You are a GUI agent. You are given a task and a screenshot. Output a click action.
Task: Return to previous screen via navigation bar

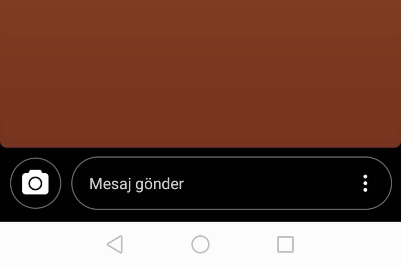[115, 244]
